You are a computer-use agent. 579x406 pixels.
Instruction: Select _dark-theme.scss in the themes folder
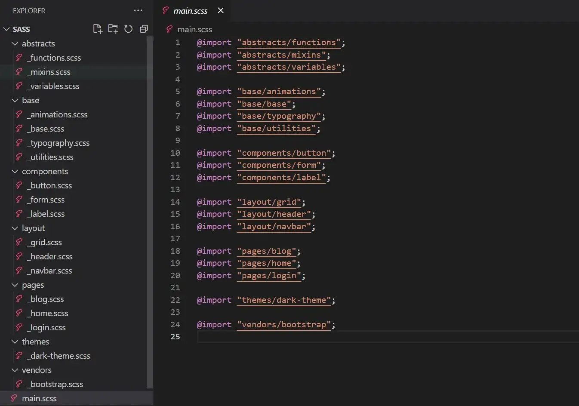click(60, 356)
